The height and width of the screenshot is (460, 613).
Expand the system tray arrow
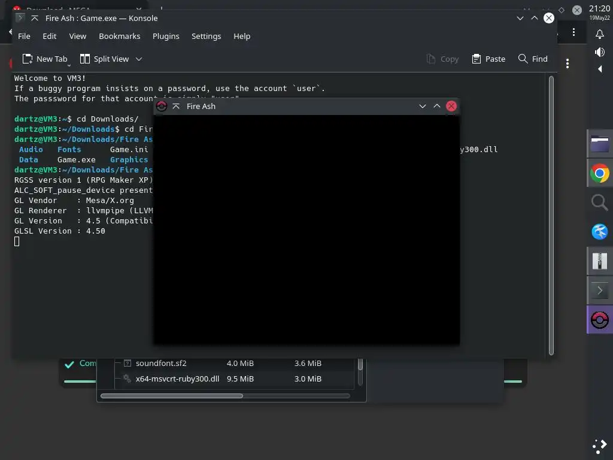coord(600,69)
